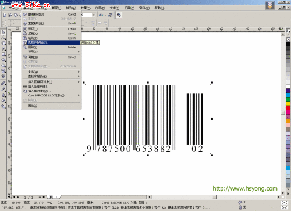This screenshot has width=291, height=211.
Task: Click the New document icon on toolbar
Action: (x=5, y=15)
